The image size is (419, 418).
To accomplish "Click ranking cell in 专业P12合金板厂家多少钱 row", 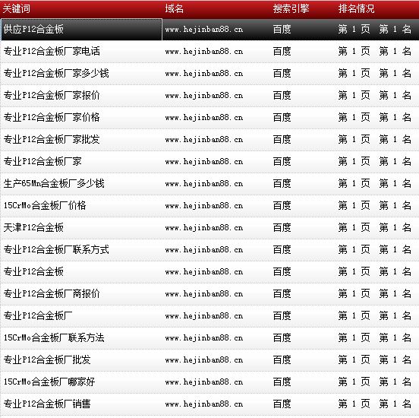I will click(375, 73).
